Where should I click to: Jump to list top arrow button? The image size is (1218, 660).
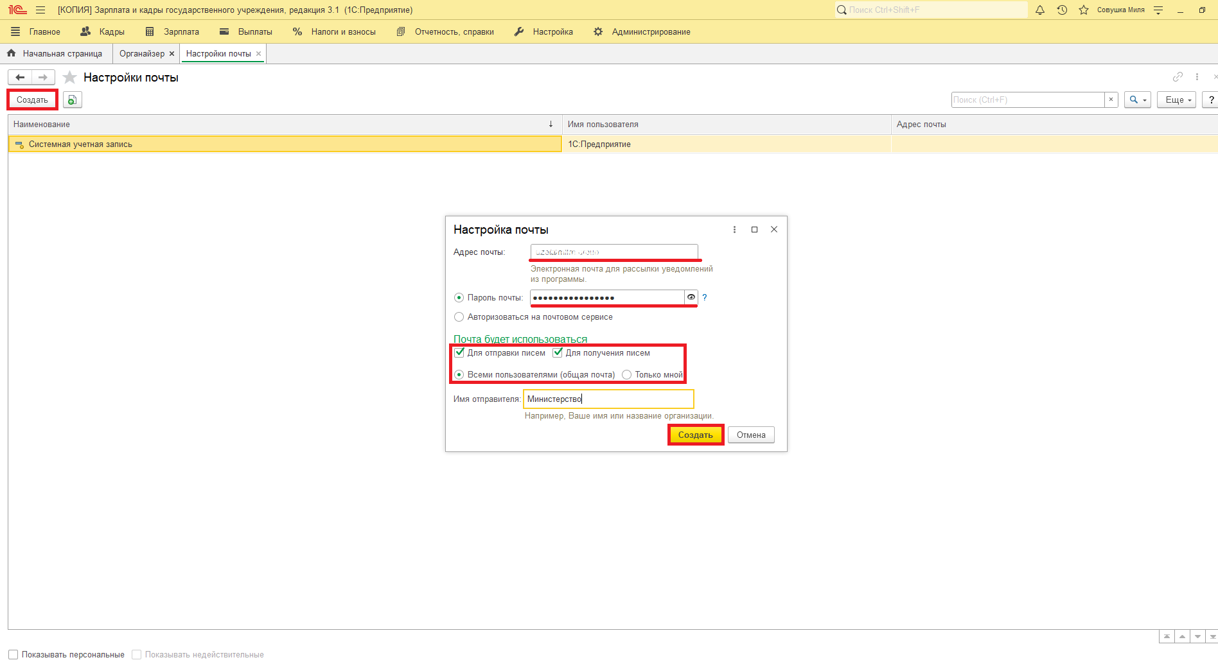(x=1167, y=636)
